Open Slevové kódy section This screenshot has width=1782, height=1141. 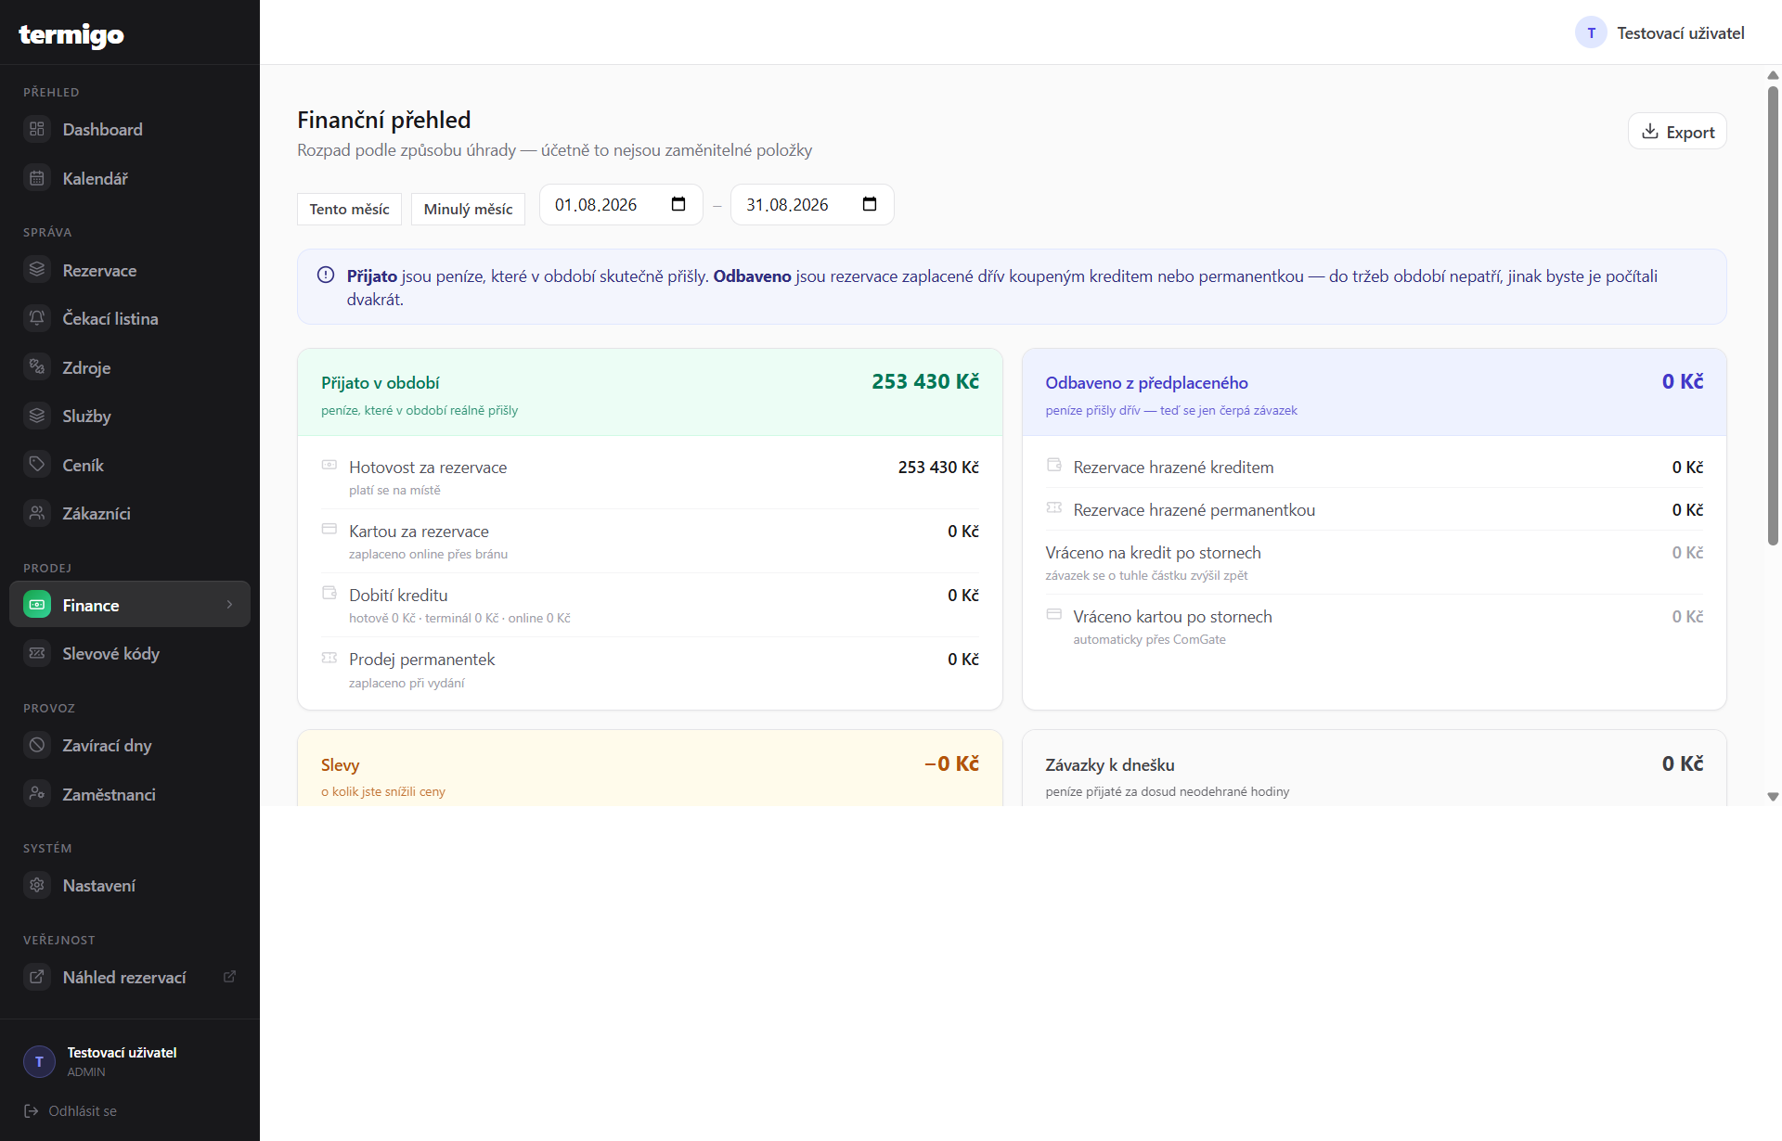[130, 653]
